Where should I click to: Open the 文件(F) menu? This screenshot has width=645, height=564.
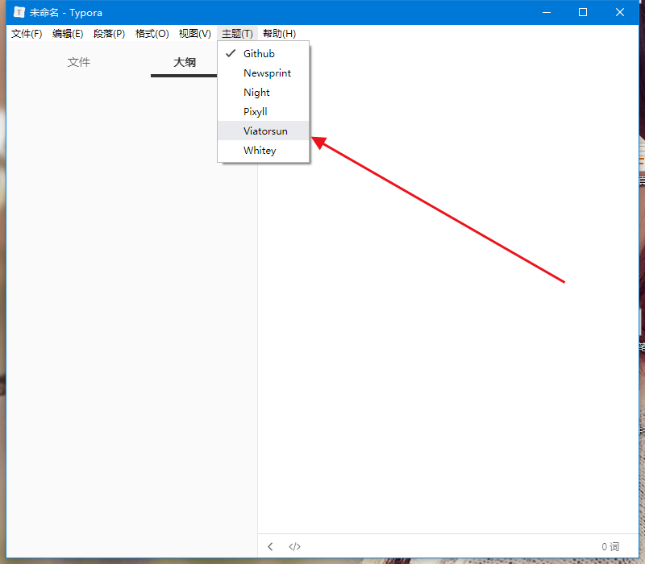[27, 34]
